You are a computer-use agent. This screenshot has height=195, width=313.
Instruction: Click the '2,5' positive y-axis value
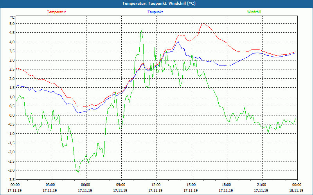pyautogui.click(x=12, y=69)
